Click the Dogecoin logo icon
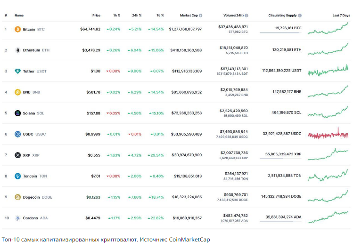This screenshot has width=353, height=249. (17, 197)
